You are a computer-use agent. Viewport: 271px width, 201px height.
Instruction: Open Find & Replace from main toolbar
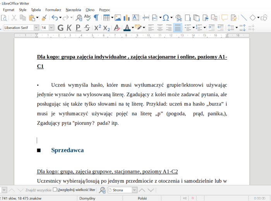[79, 18]
